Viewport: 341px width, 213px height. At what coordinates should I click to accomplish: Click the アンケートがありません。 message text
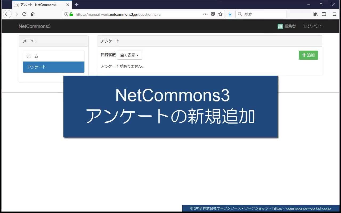tap(123, 66)
